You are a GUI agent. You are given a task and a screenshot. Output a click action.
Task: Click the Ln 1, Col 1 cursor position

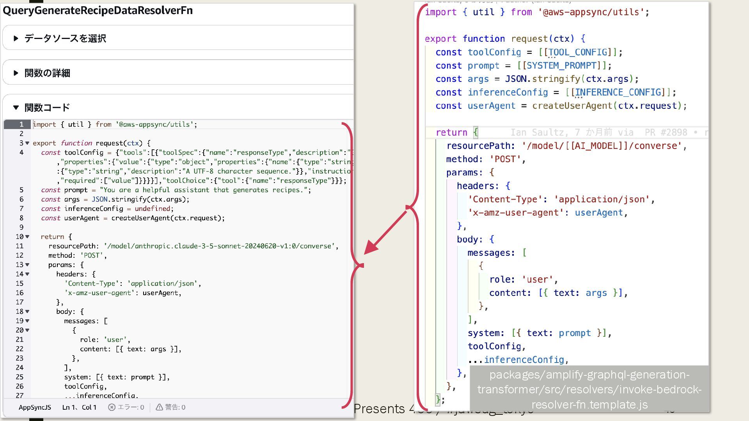point(79,407)
